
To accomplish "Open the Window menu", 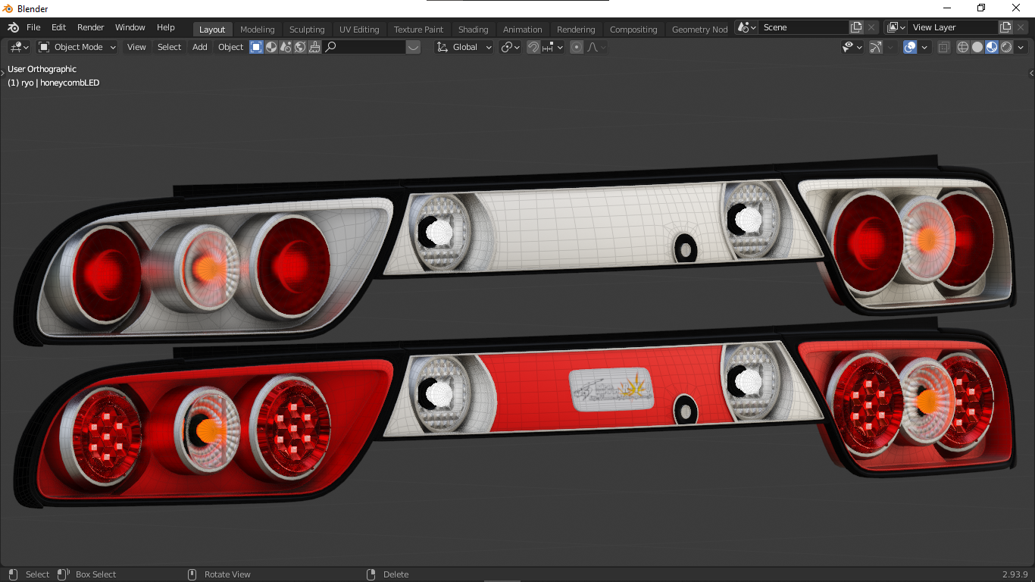I will coord(130,27).
